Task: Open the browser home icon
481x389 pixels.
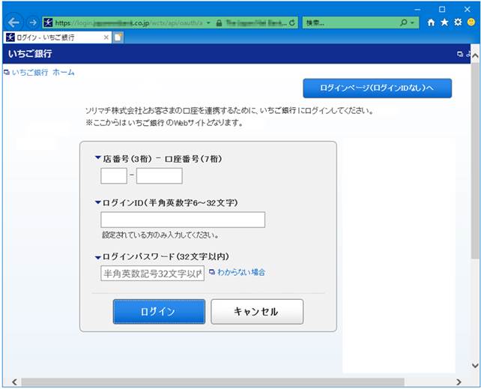Action: (x=431, y=22)
